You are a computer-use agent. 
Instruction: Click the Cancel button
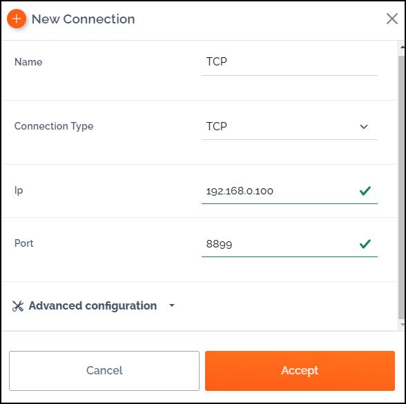104,371
